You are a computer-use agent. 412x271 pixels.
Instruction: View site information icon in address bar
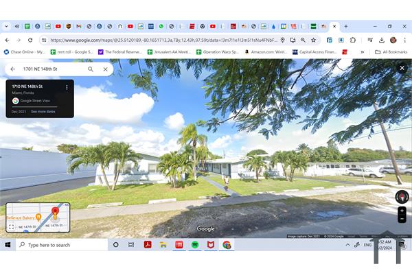tap(44, 40)
